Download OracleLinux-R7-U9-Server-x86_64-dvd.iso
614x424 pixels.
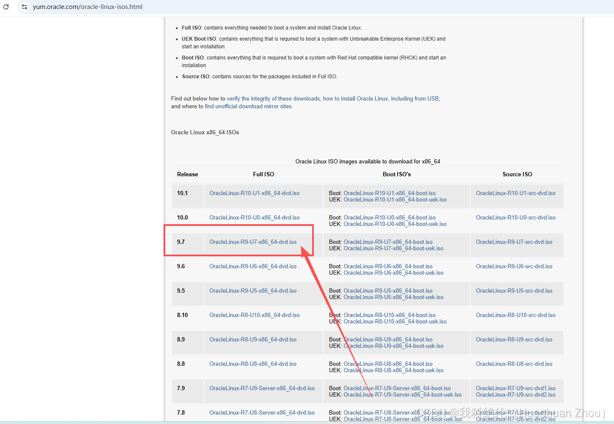(262, 388)
